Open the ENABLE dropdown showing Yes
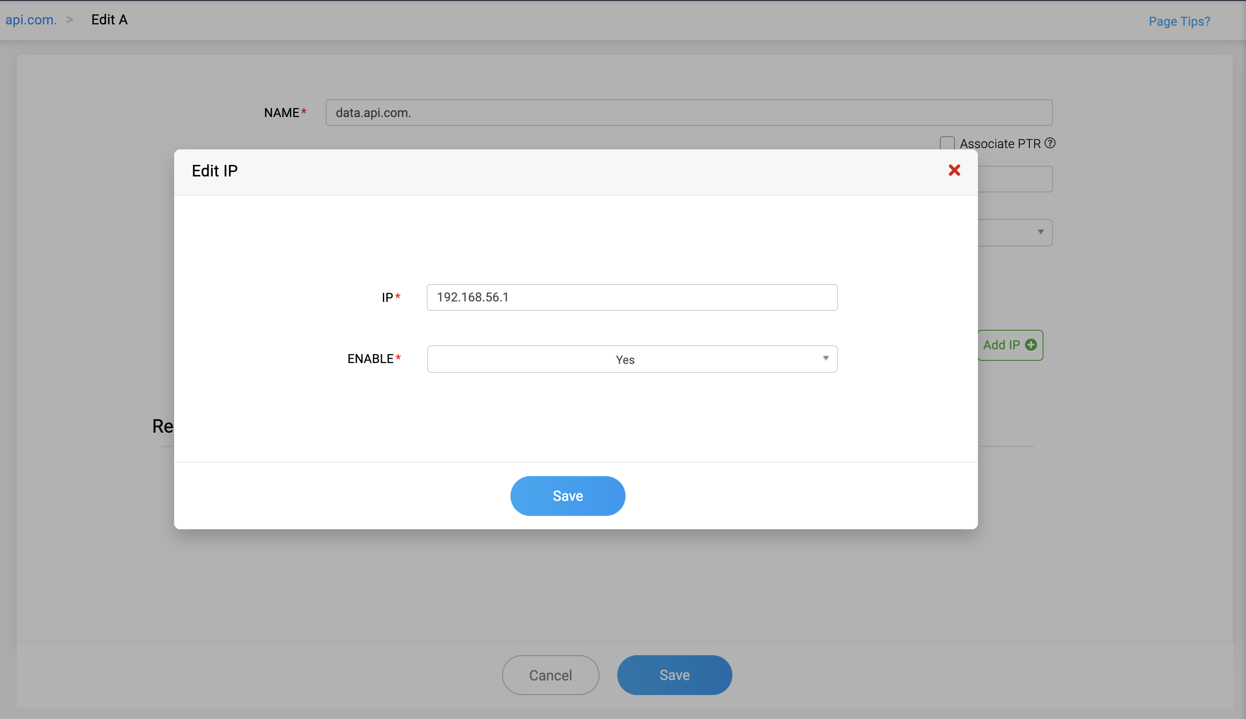The height and width of the screenshot is (719, 1246). (625, 359)
